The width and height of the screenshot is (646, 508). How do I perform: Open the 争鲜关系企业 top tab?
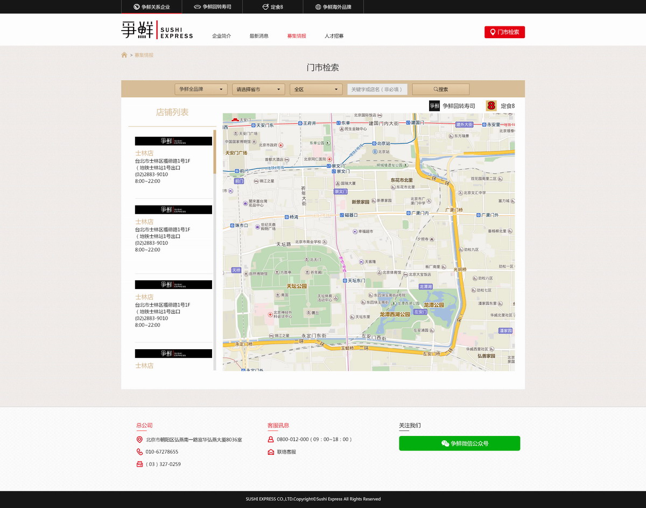(x=151, y=7)
